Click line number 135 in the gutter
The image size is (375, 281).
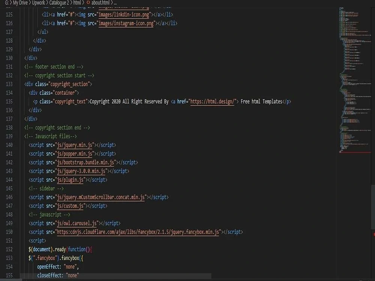[x=9, y=102]
